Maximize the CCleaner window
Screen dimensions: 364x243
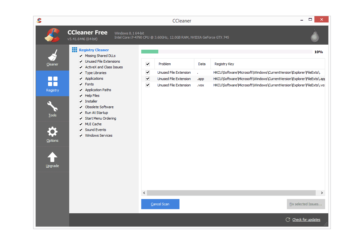click(x=310, y=20)
